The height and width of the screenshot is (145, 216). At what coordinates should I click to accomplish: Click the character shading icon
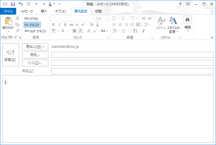(74, 31)
